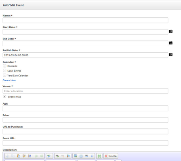
Task: Click the Maximize editor icon
Action: pos(99,156)
